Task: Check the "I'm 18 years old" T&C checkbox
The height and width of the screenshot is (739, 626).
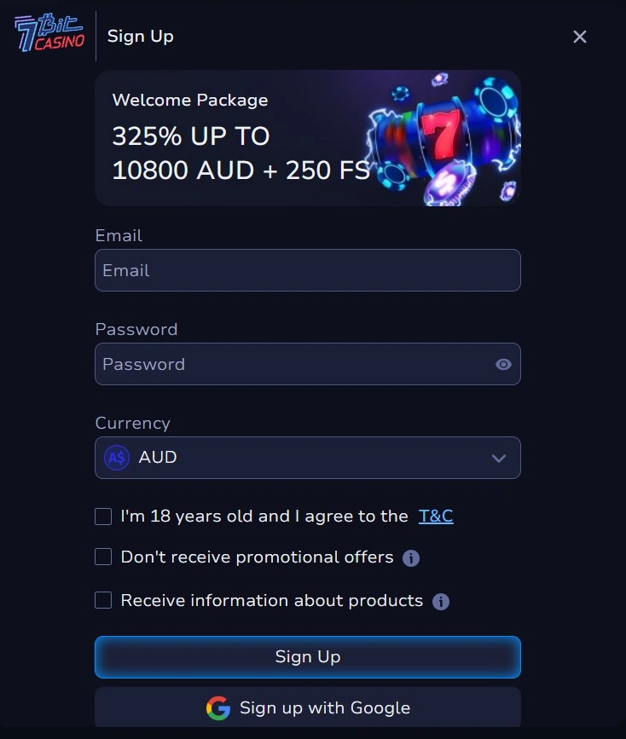Action: 102,516
